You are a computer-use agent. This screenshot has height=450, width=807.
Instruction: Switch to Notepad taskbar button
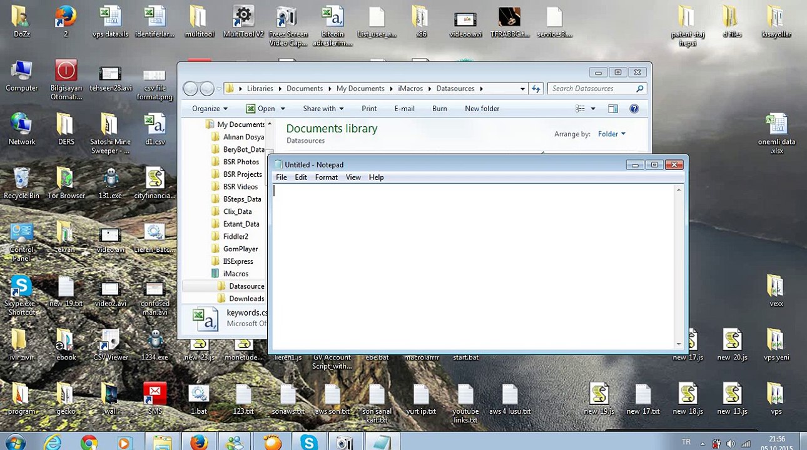point(382,442)
